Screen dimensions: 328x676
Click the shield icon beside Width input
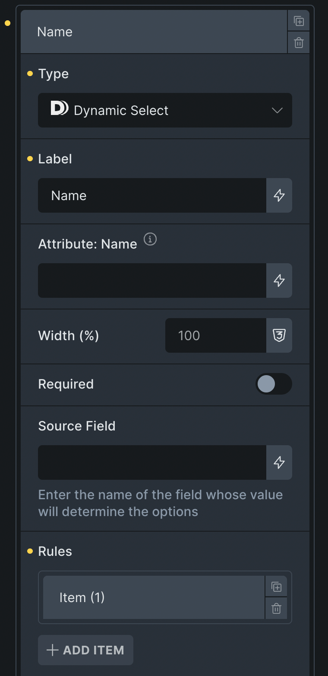click(279, 335)
